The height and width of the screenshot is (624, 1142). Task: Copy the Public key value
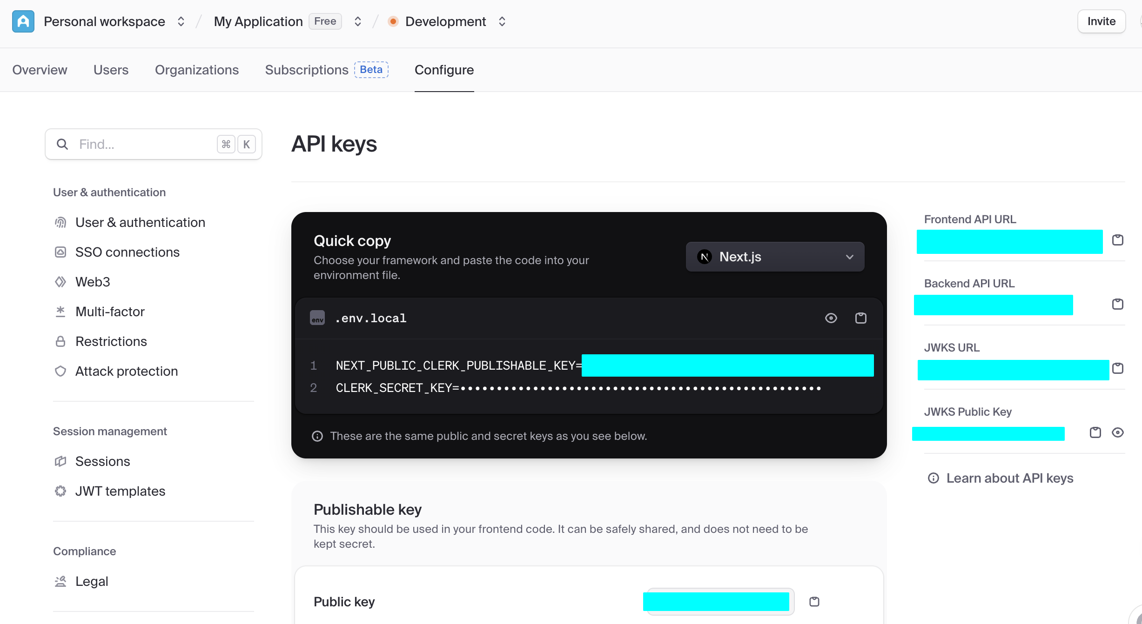point(814,602)
